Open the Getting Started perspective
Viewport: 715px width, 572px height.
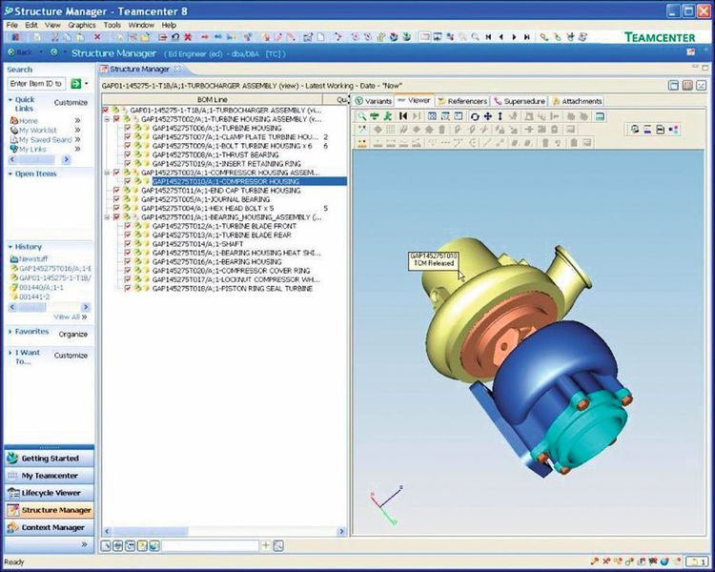tap(50, 459)
